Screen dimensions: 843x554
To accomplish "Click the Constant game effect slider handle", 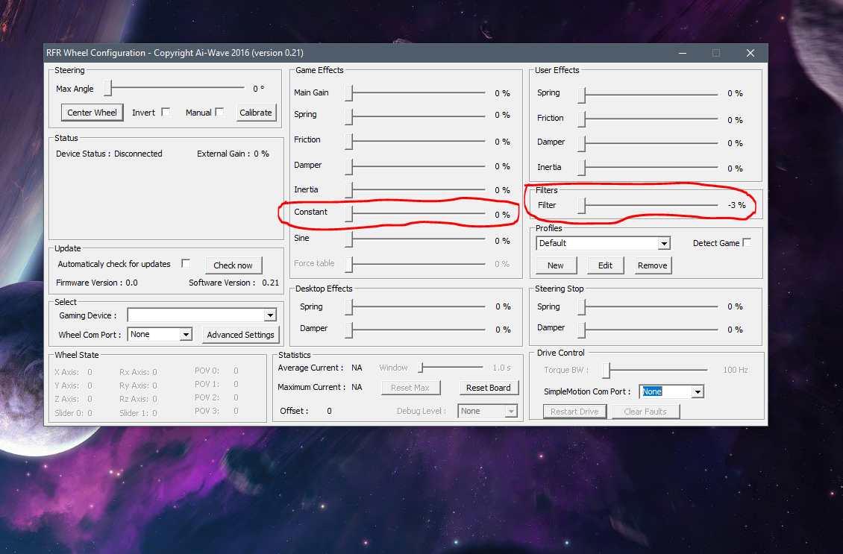I will [x=348, y=213].
